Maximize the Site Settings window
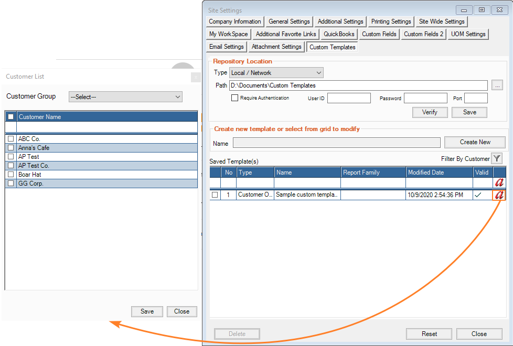 [x=481, y=10]
